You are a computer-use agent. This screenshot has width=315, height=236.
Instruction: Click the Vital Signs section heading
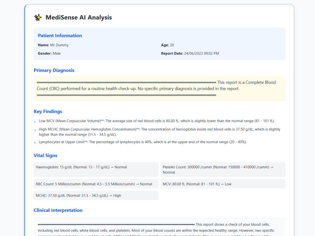(45, 155)
